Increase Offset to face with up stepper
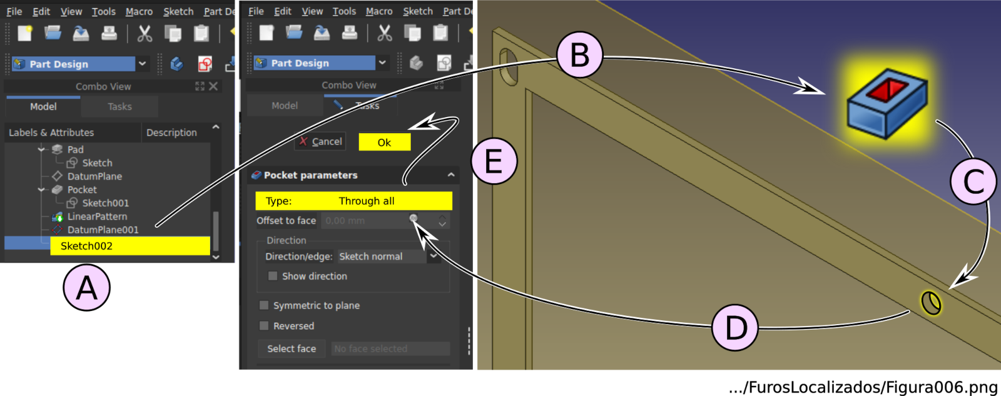 click(x=442, y=216)
